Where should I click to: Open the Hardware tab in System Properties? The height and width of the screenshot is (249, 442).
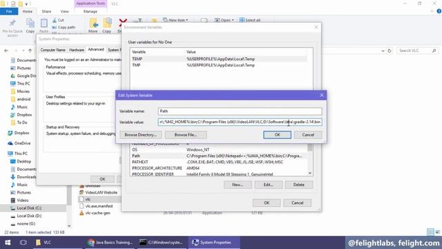77,50
